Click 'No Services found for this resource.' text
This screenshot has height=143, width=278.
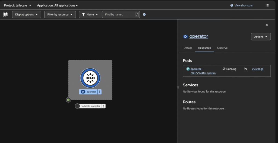tap(204, 92)
